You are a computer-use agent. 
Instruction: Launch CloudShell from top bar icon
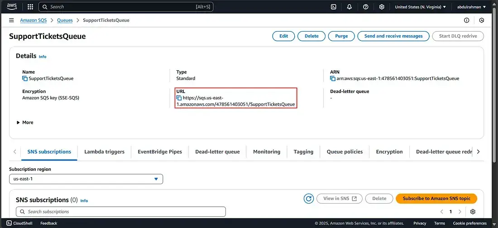pyautogui.click(x=334, y=7)
